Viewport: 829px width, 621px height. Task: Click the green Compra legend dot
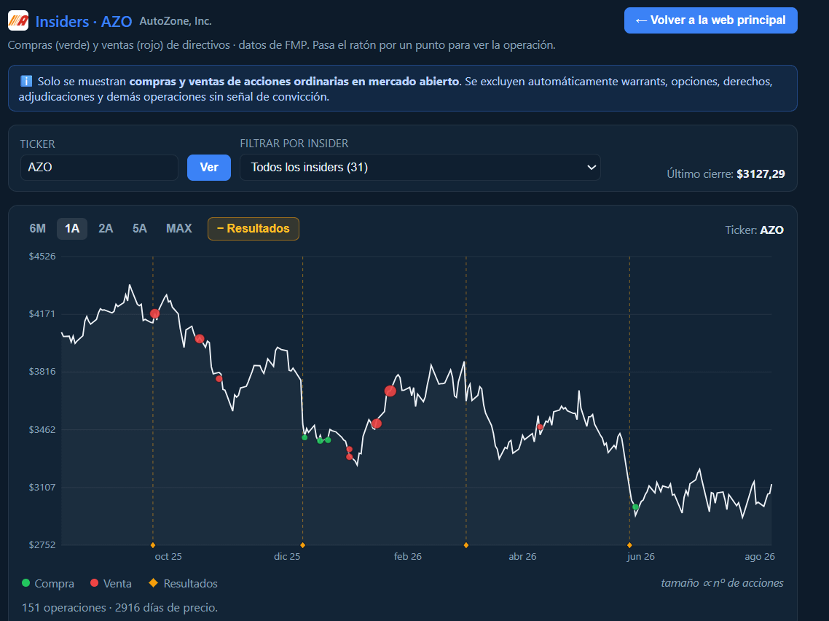pos(25,583)
